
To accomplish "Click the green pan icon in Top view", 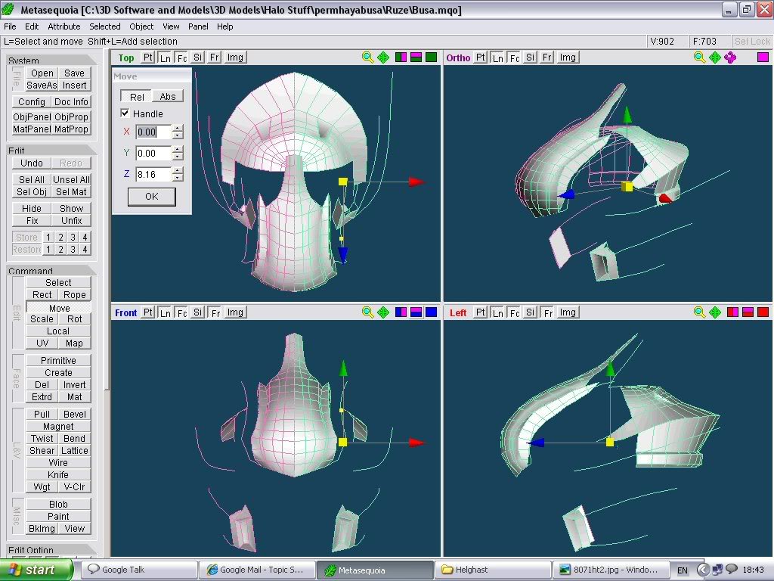I will [x=383, y=57].
